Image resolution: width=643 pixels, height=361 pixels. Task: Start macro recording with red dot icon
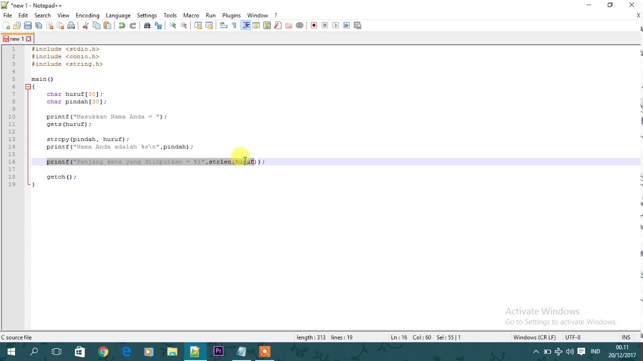[x=314, y=26]
